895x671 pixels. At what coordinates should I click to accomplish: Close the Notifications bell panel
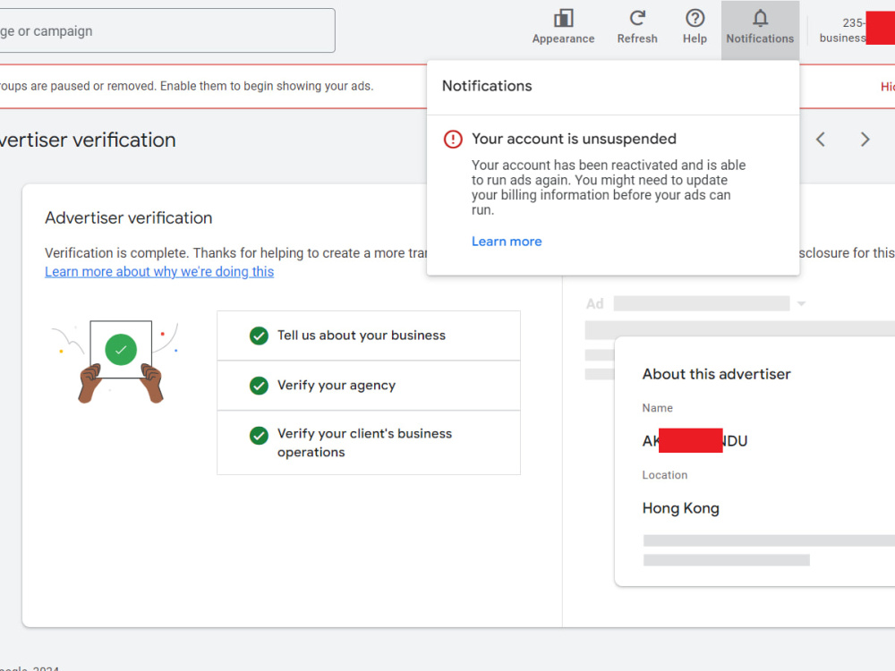(x=760, y=29)
